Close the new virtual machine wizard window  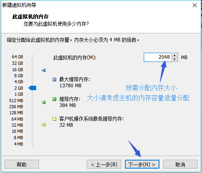pyautogui.click(x=195, y=5)
